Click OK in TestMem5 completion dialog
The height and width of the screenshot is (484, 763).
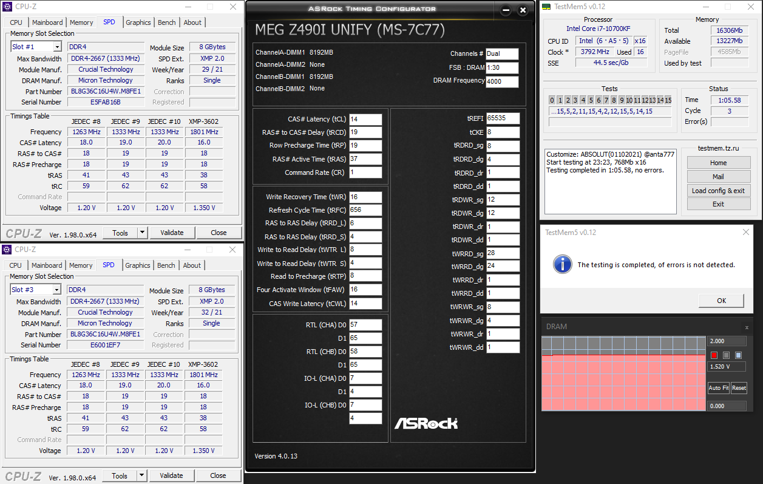[x=721, y=301]
